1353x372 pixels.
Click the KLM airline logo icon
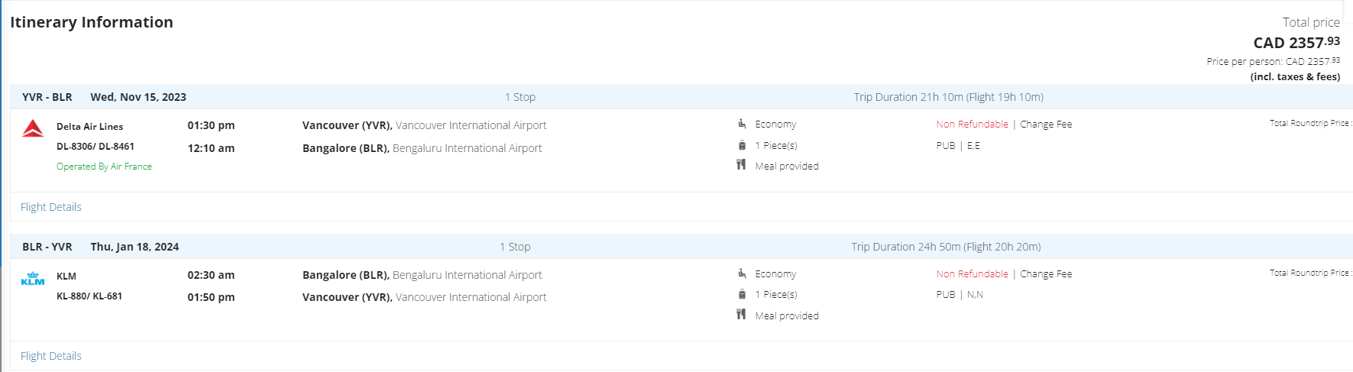click(33, 279)
